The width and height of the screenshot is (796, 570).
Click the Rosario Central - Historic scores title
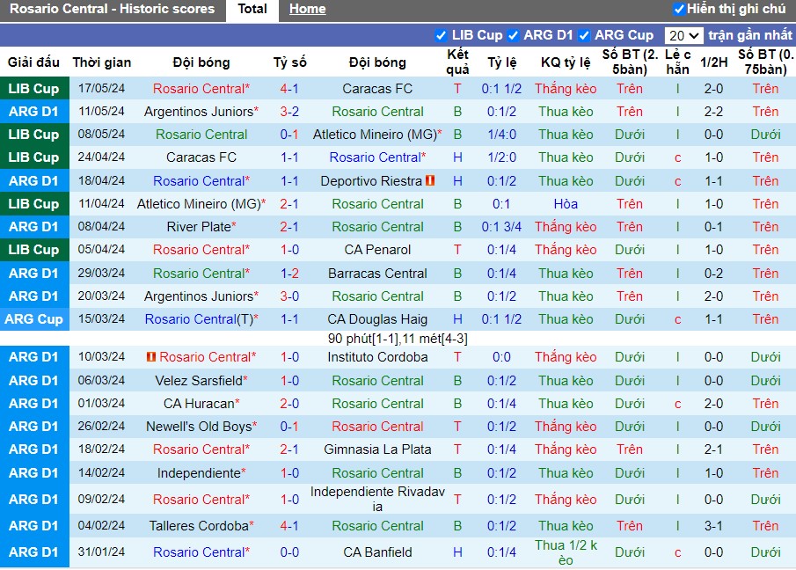click(x=113, y=9)
